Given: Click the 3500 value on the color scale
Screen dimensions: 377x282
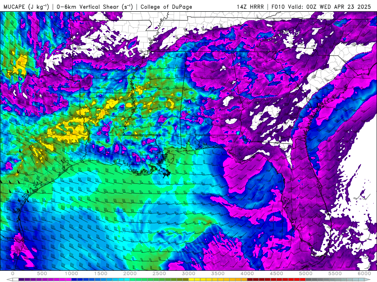Looking at the screenshot, I should 218,274.
